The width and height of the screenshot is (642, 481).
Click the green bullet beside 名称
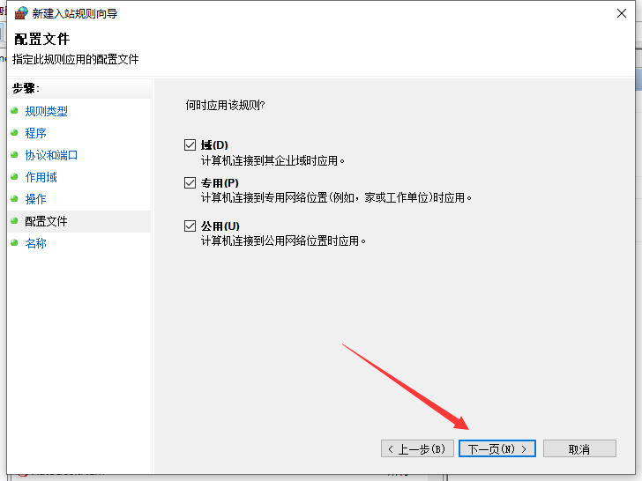tap(14, 242)
